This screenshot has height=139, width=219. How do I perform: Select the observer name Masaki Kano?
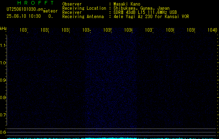click(127, 4)
